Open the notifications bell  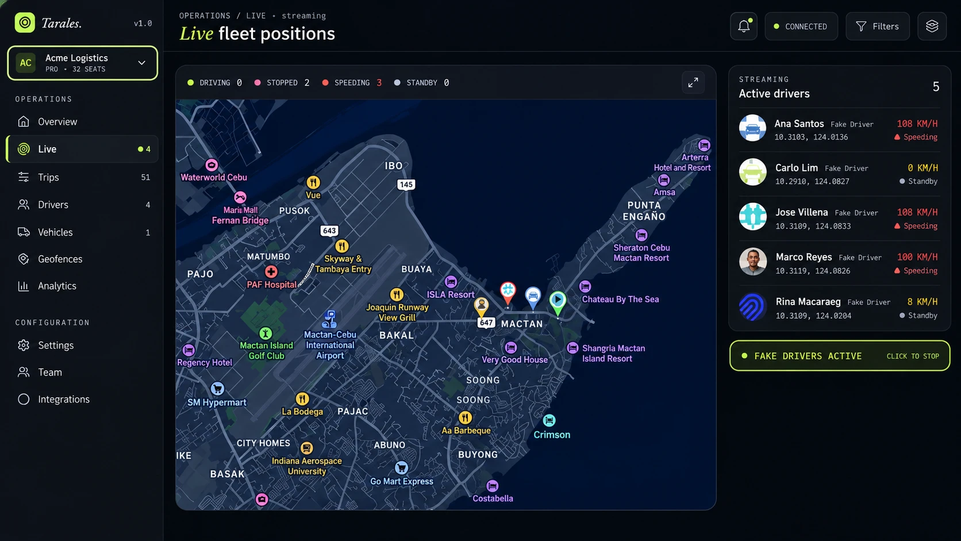[x=744, y=26]
